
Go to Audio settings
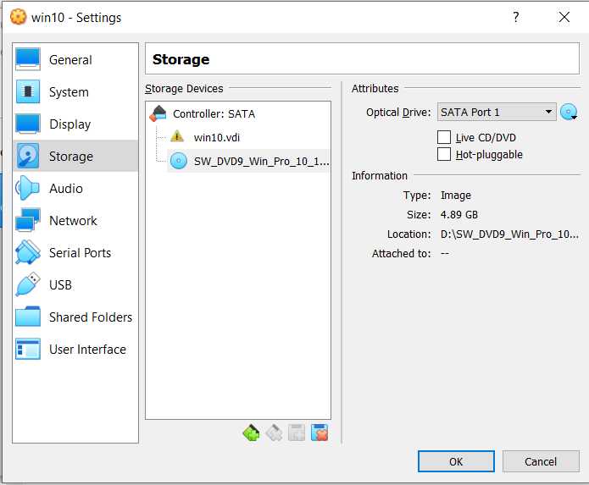pyautogui.click(x=75, y=188)
